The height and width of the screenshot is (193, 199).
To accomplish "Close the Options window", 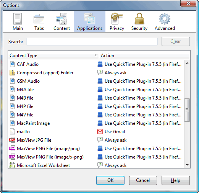I will [188, 3].
